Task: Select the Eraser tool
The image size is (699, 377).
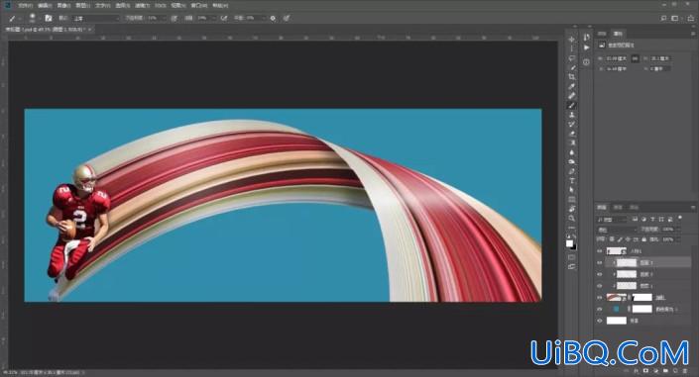Action: [x=571, y=134]
